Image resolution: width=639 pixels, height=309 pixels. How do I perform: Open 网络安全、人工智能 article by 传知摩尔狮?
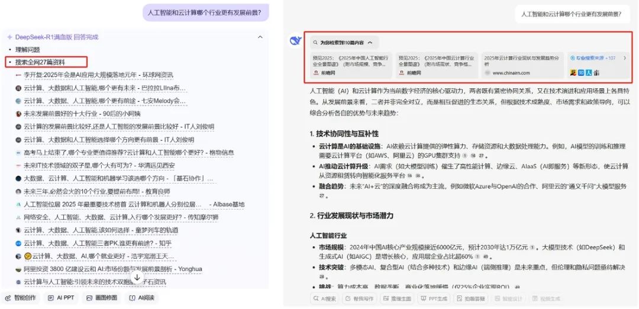121,217
